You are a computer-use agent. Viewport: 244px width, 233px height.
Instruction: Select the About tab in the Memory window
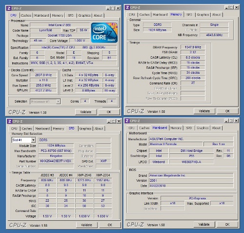[217, 15]
